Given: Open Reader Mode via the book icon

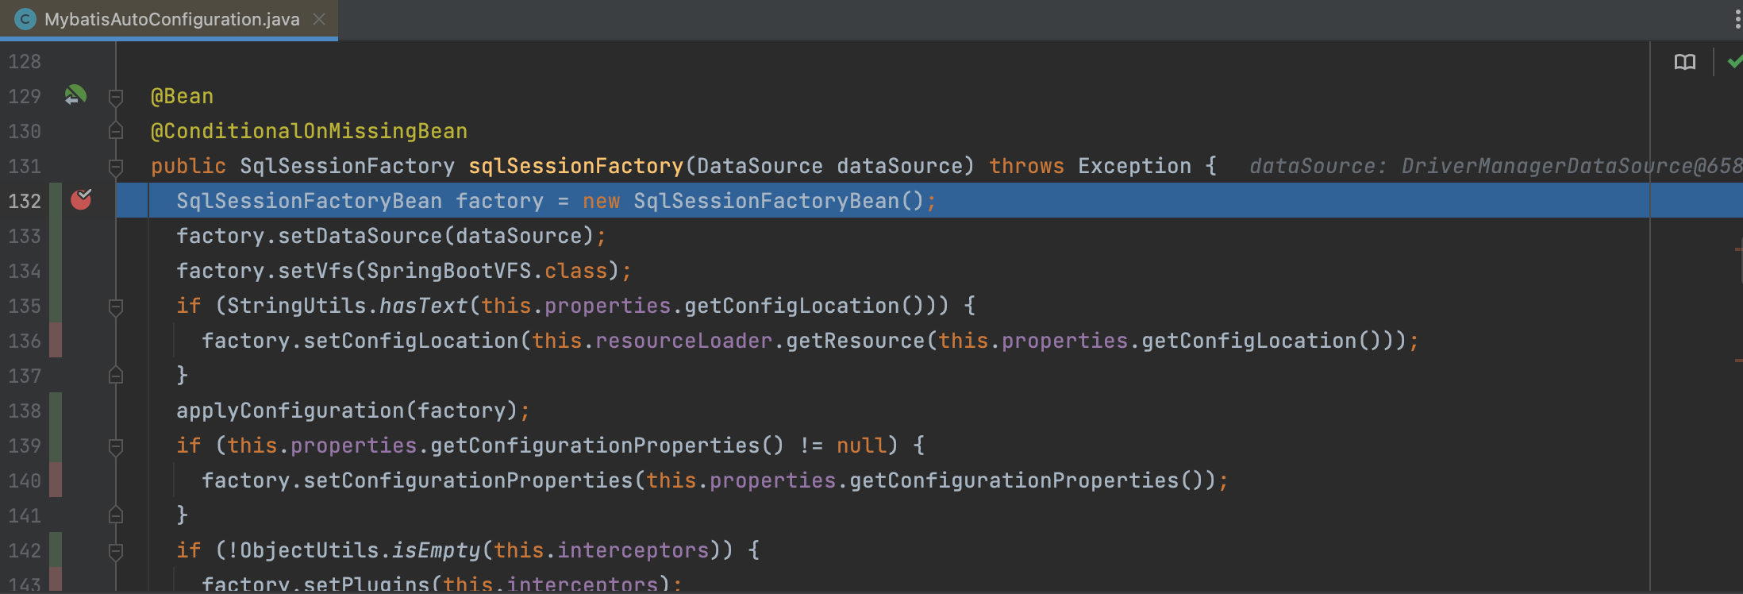Looking at the screenshot, I should click(1684, 62).
